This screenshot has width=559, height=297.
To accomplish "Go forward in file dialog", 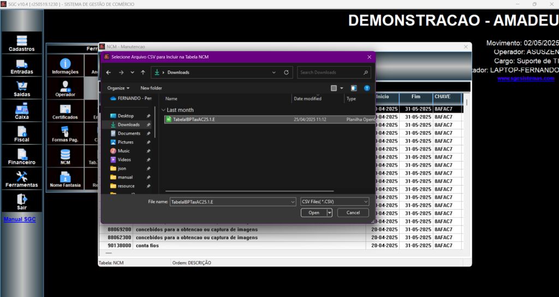I will pyautogui.click(x=121, y=73).
